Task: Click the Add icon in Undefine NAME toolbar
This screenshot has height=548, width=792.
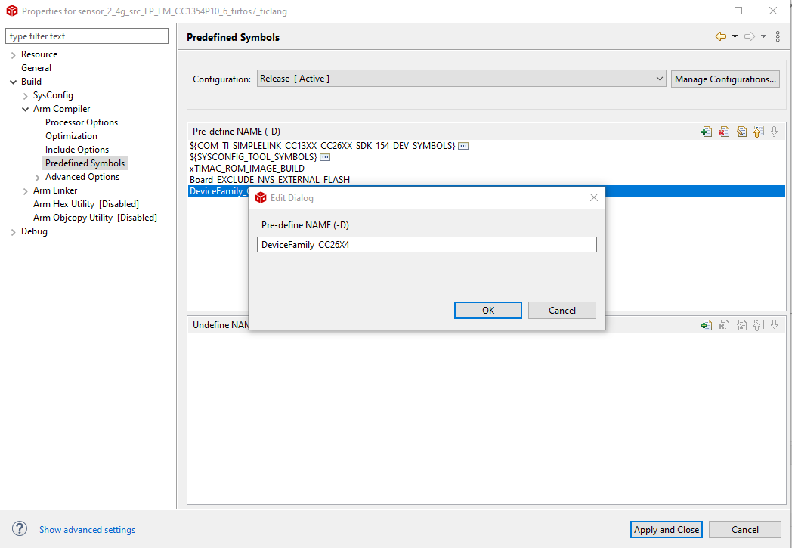Action: [707, 325]
